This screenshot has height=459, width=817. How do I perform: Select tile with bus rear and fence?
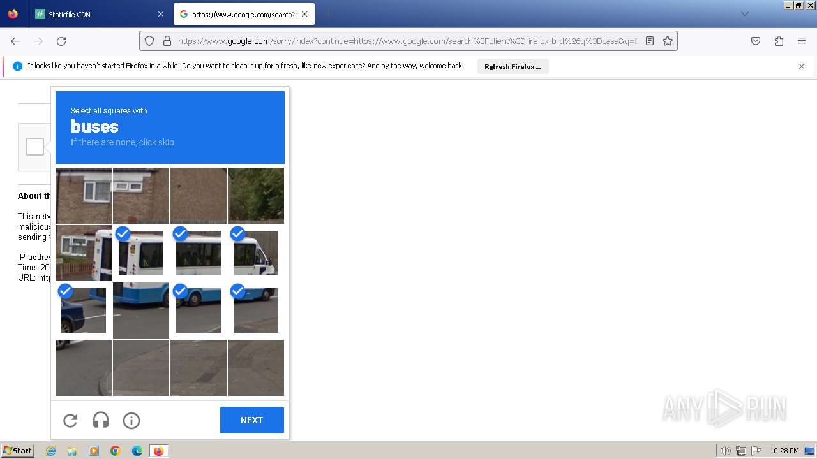pyautogui.click(x=84, y=253)
